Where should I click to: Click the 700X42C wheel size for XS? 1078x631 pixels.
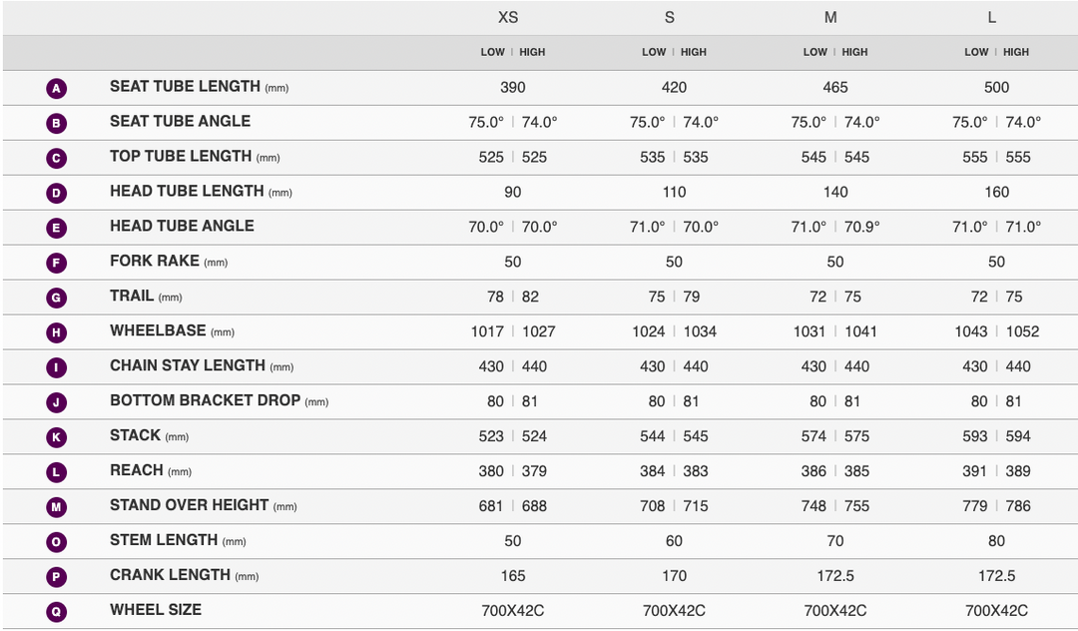(x=512, y=611)
